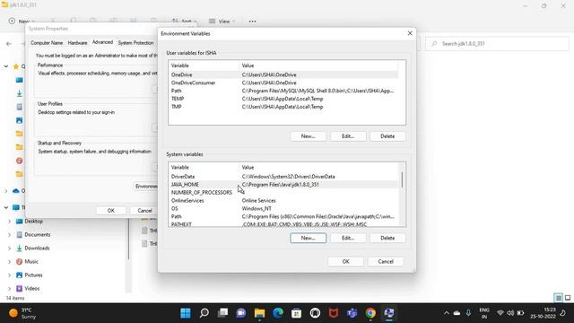
Task: Open OneDrive cloud tray icon
Action: (x=457, y=313)
